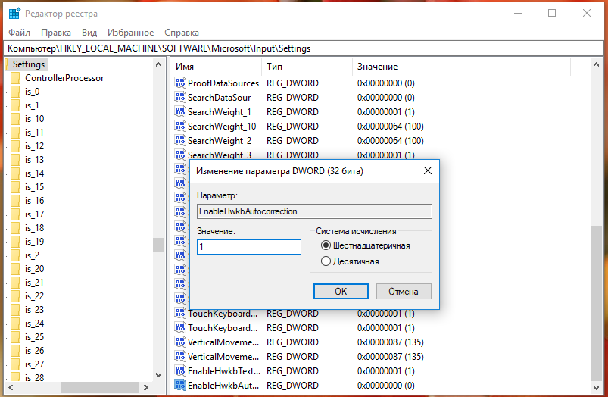Open the Правка menu
This screenshot has width=608, height=397.
(x=56, y=33)
